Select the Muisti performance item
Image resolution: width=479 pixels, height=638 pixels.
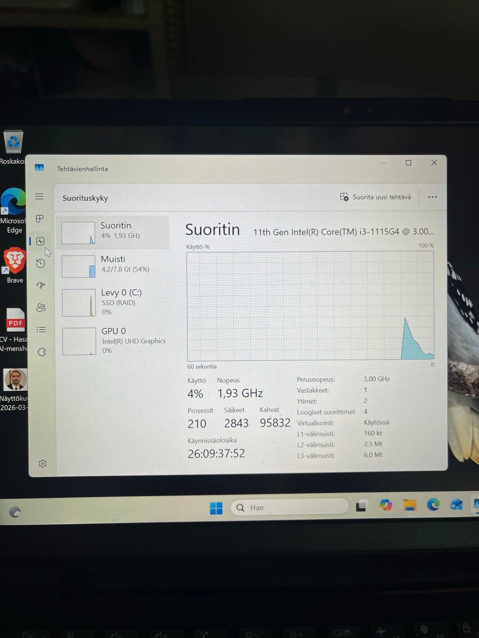coord(113,266)
